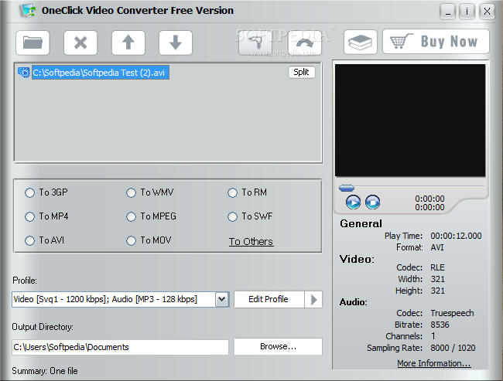Click the info 'i' title bar button
503x381 pixels.
467,12
